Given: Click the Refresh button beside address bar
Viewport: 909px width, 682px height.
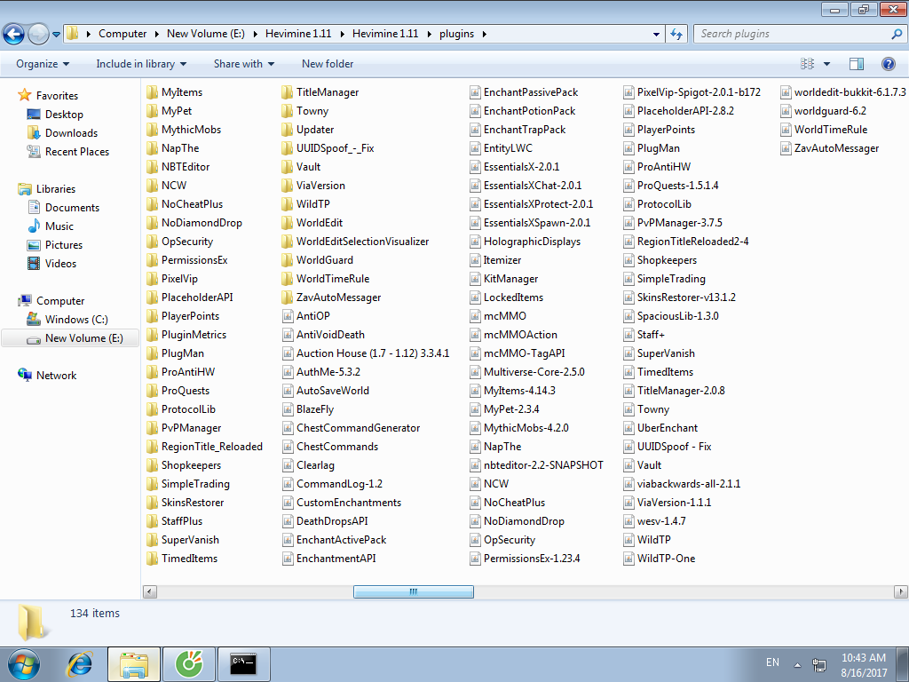Looking at the screenshot, I should [x=676, y=35].
